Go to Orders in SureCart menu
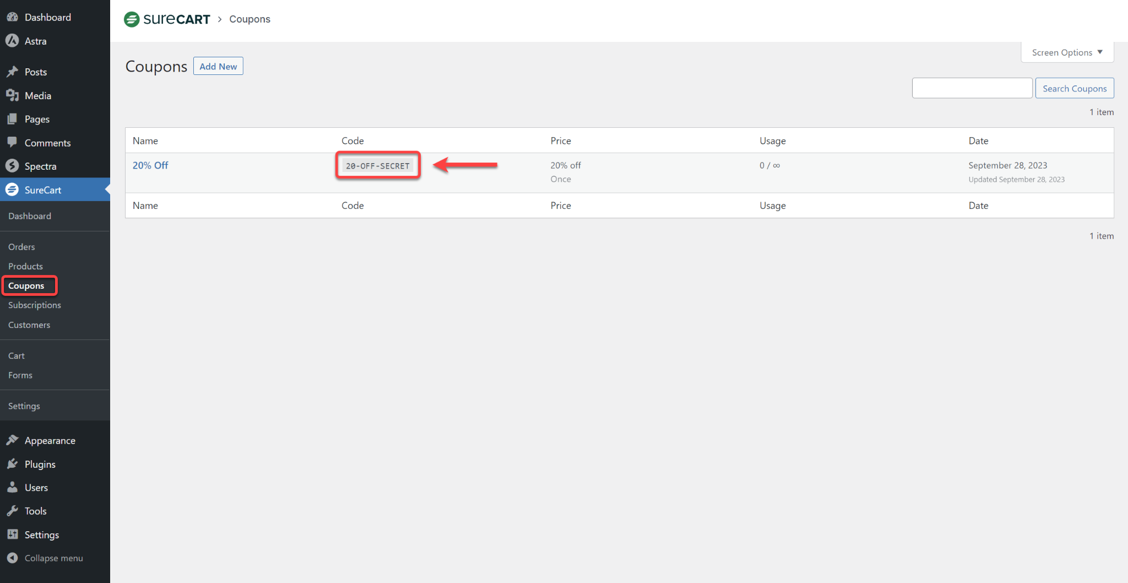 (x=21, y=247)
